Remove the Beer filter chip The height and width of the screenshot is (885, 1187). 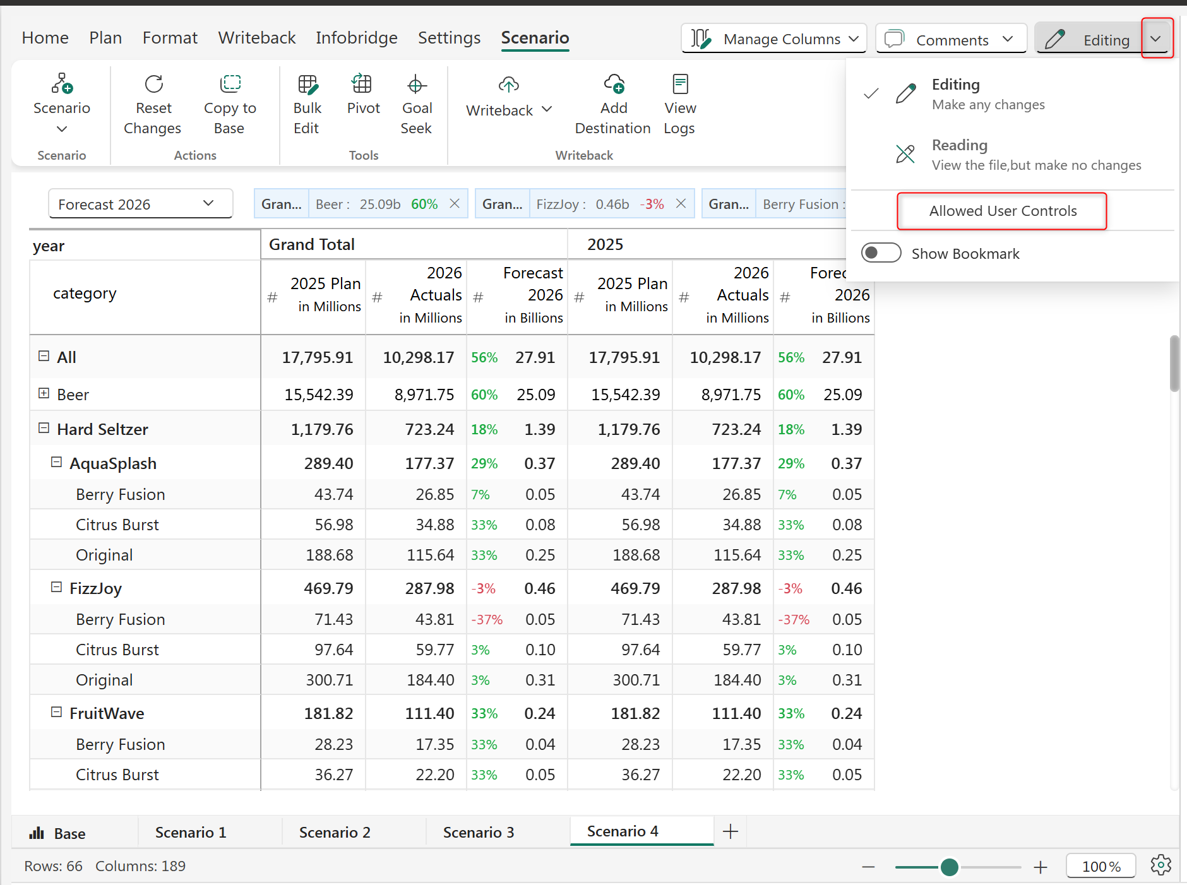point(455,204)
